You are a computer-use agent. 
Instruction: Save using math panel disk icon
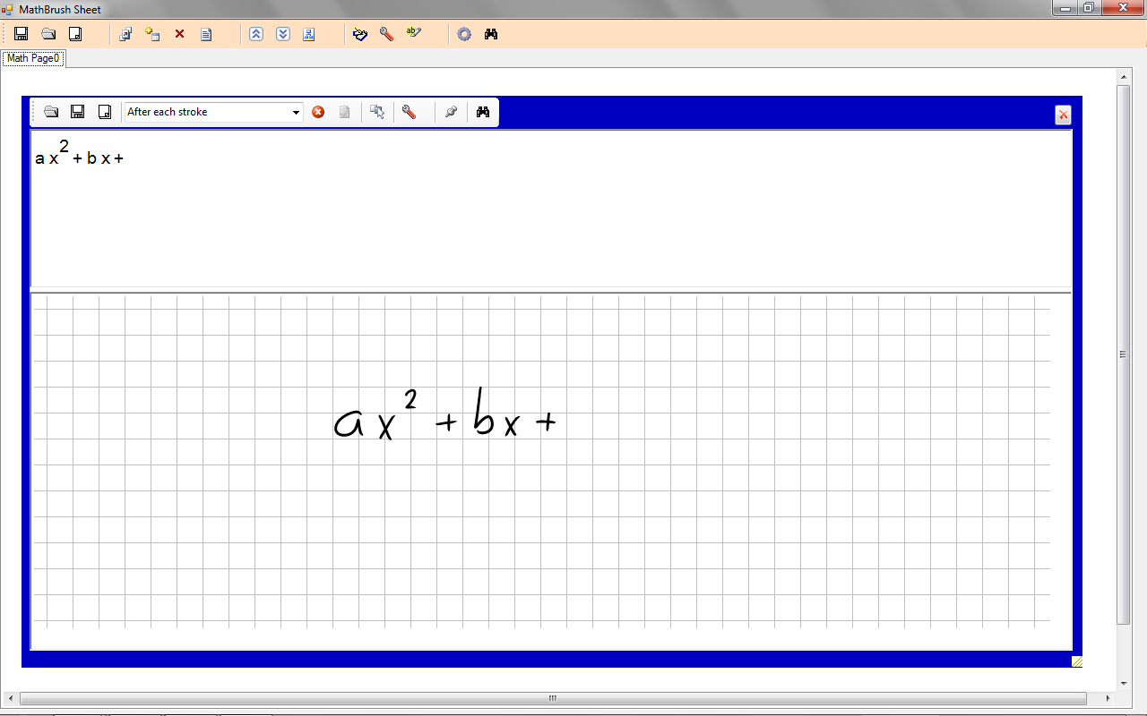[x=78, y=112]
